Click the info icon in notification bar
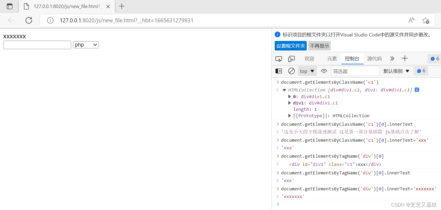This screenshot has width=441, height=210. tap(277, 35)
